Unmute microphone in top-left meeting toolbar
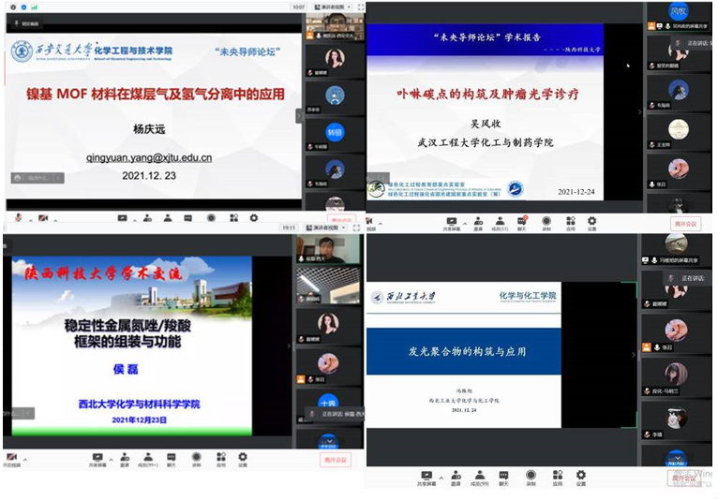 pyautogui.click(x=19, y=218)
